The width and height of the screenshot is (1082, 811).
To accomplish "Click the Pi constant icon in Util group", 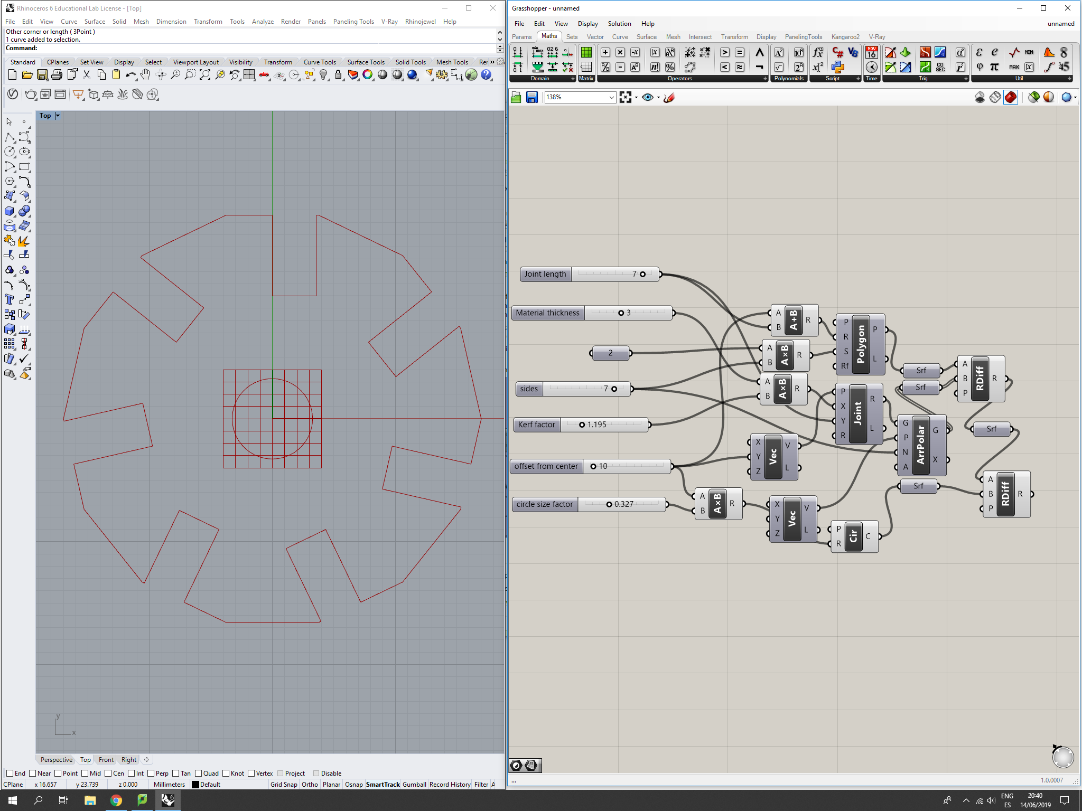I will pyautogui.click(x=994, y=67).
